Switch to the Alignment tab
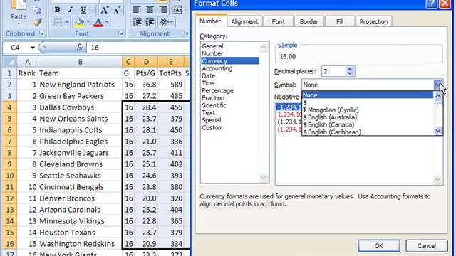The image size is (456, 256). coord(244,22)
